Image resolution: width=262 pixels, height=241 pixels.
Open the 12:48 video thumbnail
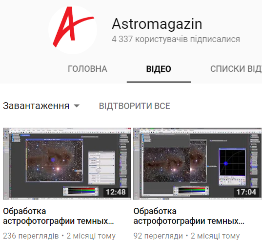pos(67,164)
